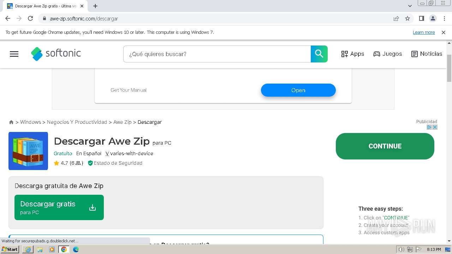Open the share this page icon
The image size is (452, 254).
click(x=396, y=18)
